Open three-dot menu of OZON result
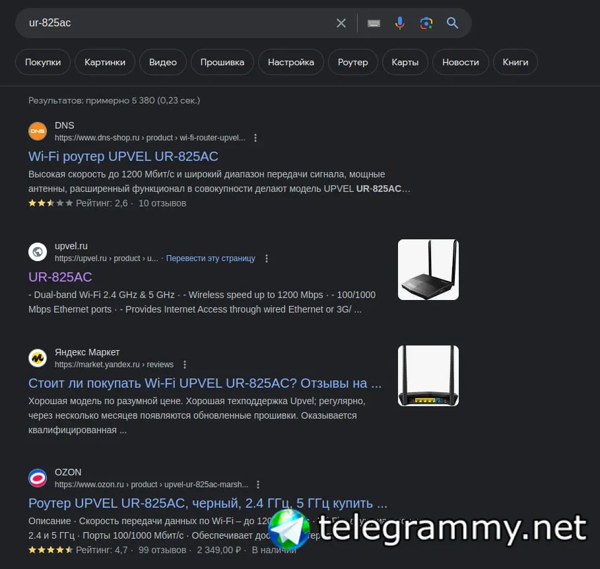The width and height of the screenshot is (600, 569). 258,485
